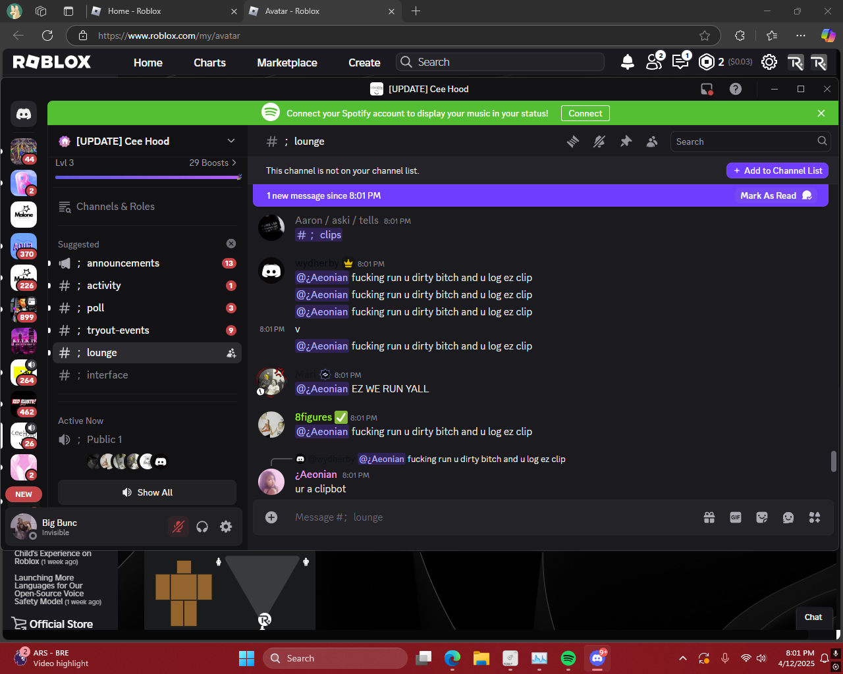Open Roblox friends icon
843x674 pixels.
(x=654, y=62)
